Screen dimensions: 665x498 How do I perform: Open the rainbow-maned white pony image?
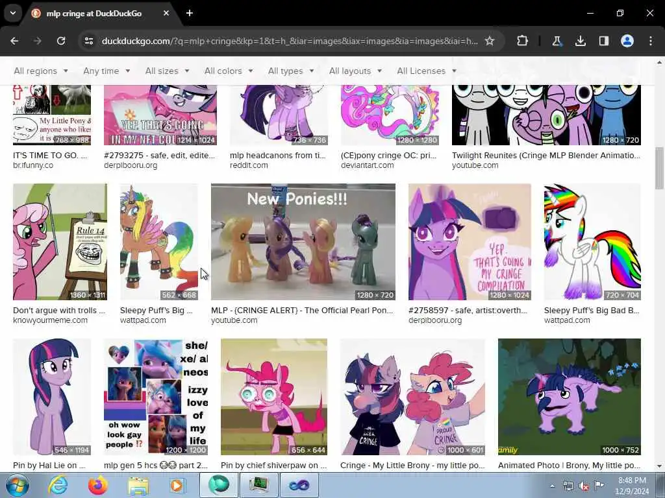point(592,242)
